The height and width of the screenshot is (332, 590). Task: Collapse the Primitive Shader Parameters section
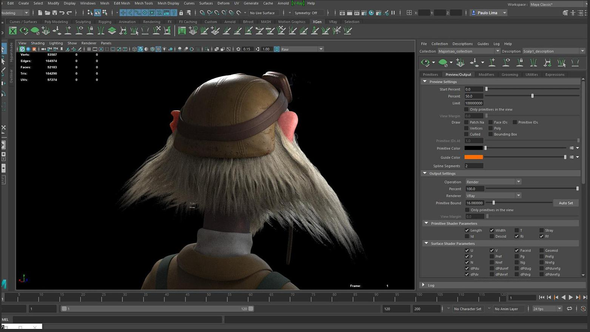click(427, 223)
